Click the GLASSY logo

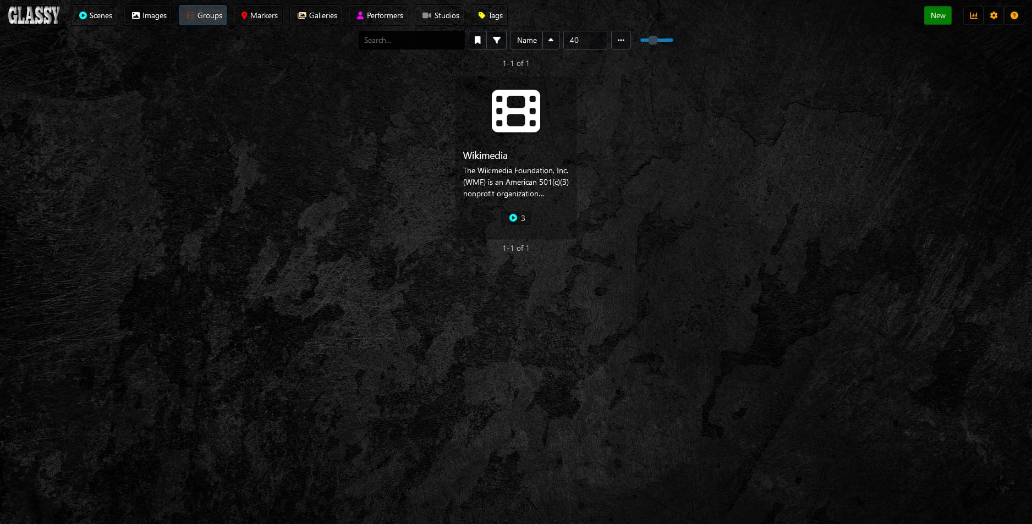(x=34, y=15)
